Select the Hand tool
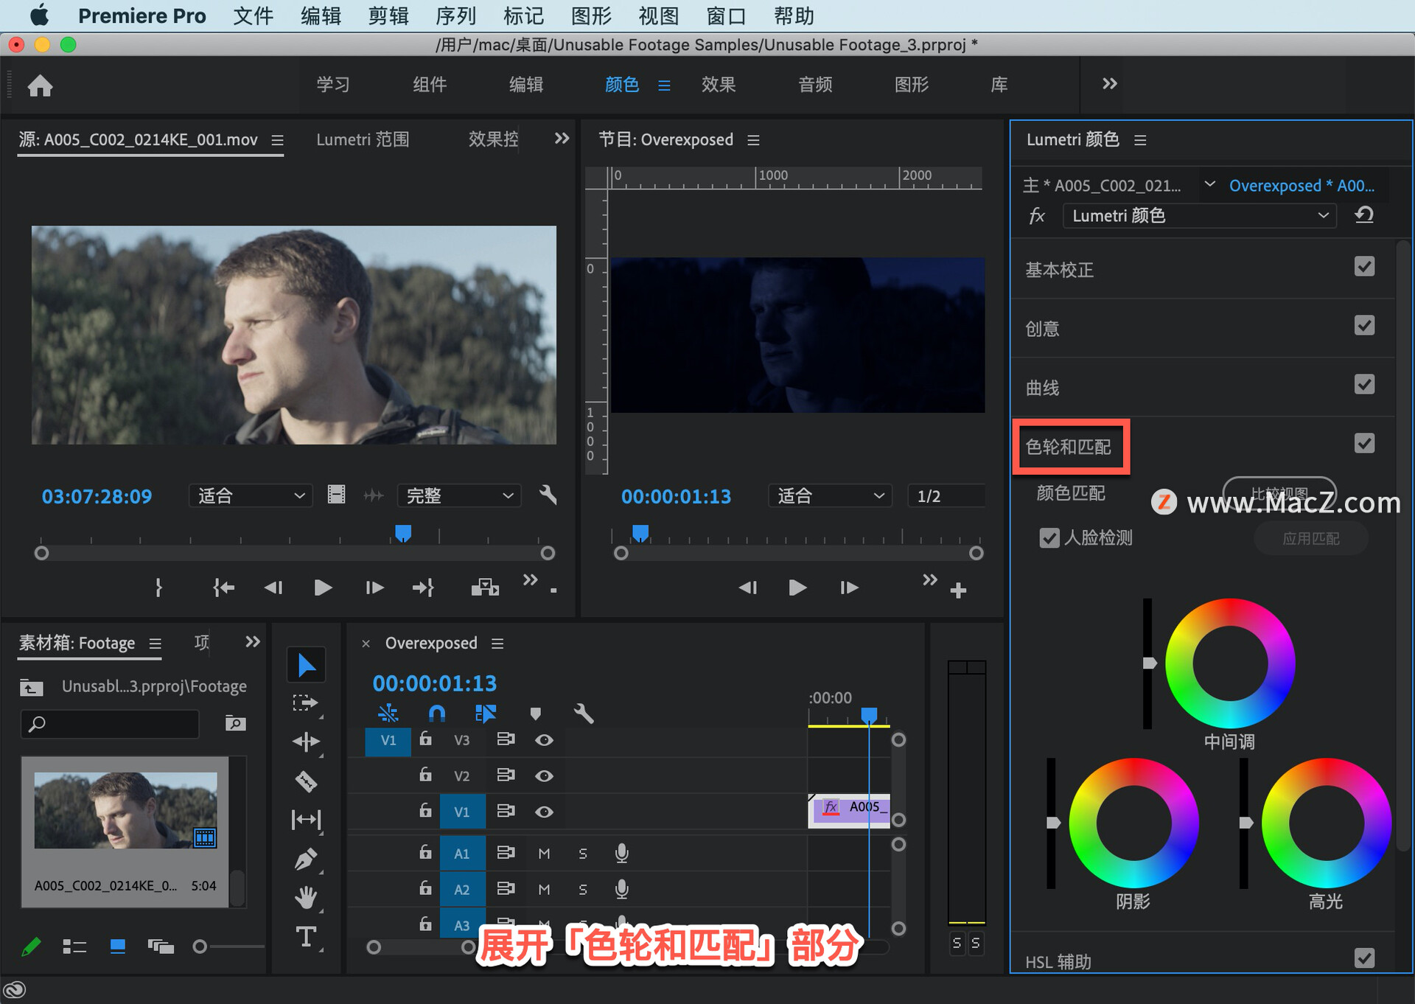1415x1004 pixels. pos(306,897)
